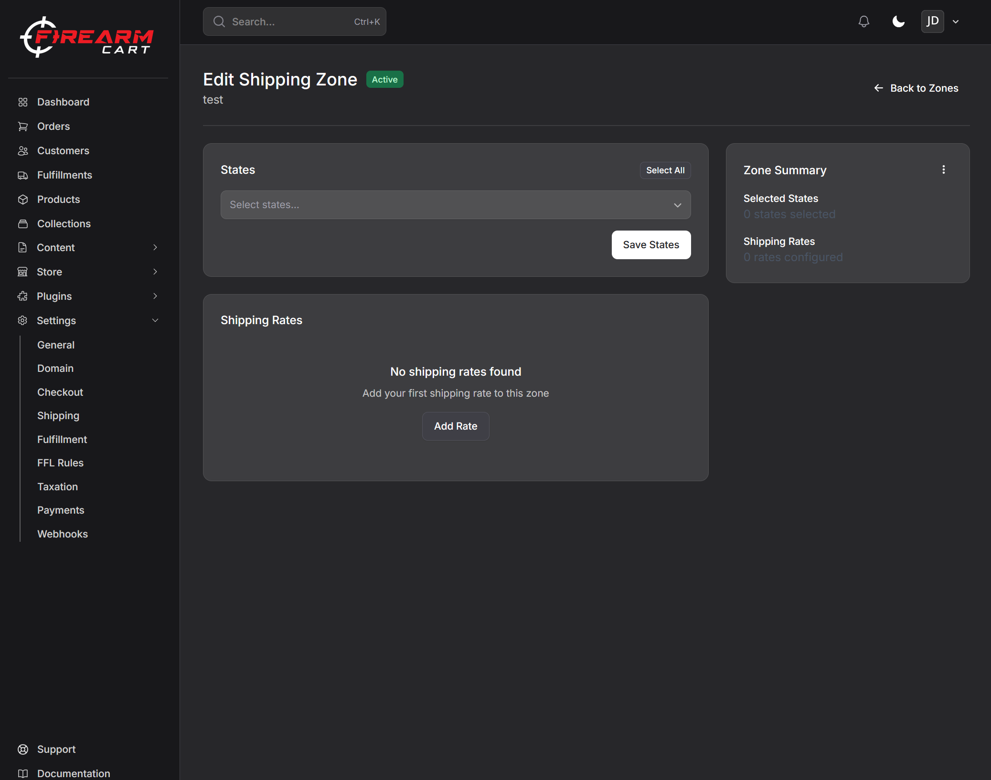Expand the Store submenu chevron
991x780 pixels.
[155, 272]
